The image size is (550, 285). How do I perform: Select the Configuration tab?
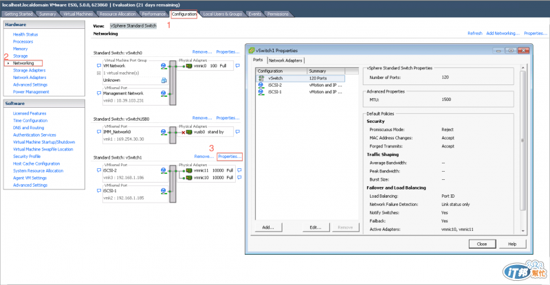click(184, 14)
